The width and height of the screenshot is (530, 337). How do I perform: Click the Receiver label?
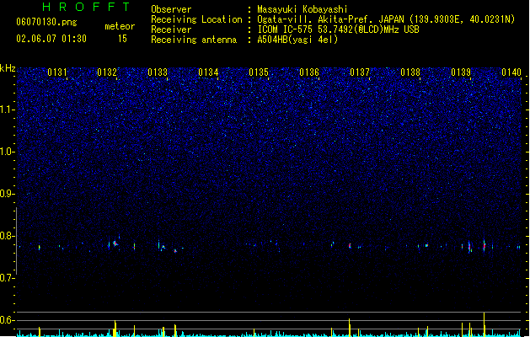(x=171, y=29)
